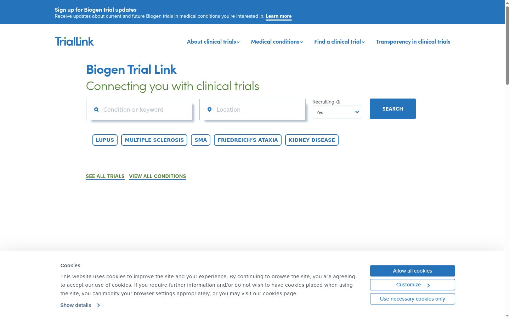Open the SEE ALL TRIALS link
510x319 pixels.
pos(105,177)
